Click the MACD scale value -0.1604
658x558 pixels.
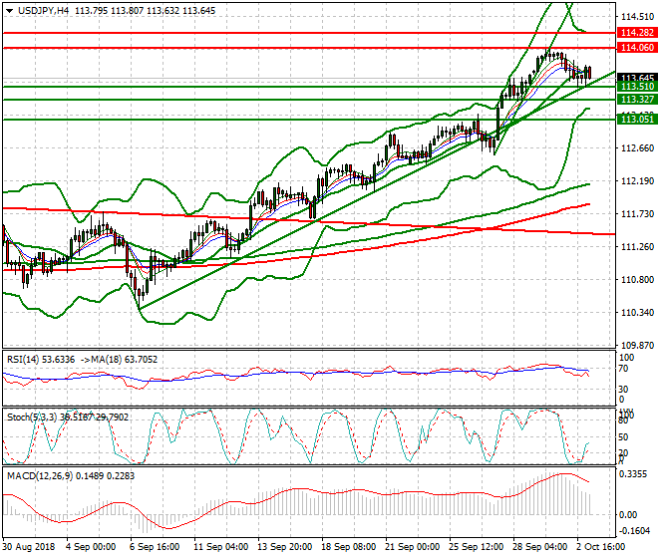tap(635, 531)
